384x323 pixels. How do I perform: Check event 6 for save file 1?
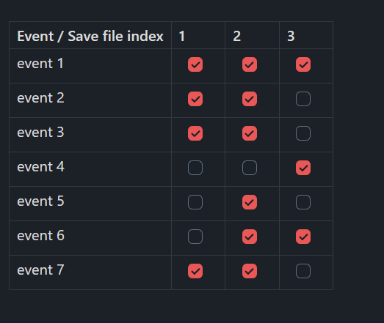click(x=195, y=237)
